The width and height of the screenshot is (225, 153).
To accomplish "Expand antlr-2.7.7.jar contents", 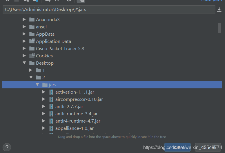I will pyautogui.click(x=43, y=106).
